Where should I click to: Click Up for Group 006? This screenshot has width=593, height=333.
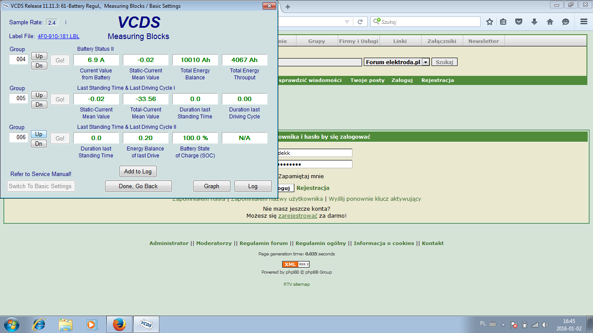(x=39, y=134)
